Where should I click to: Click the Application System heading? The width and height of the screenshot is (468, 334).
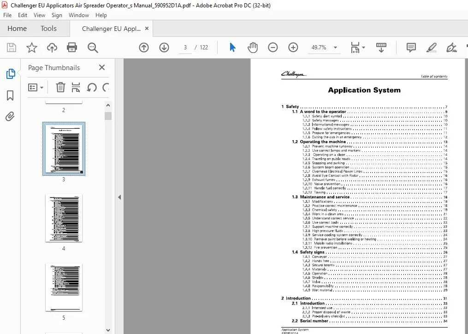coord(364,90)
